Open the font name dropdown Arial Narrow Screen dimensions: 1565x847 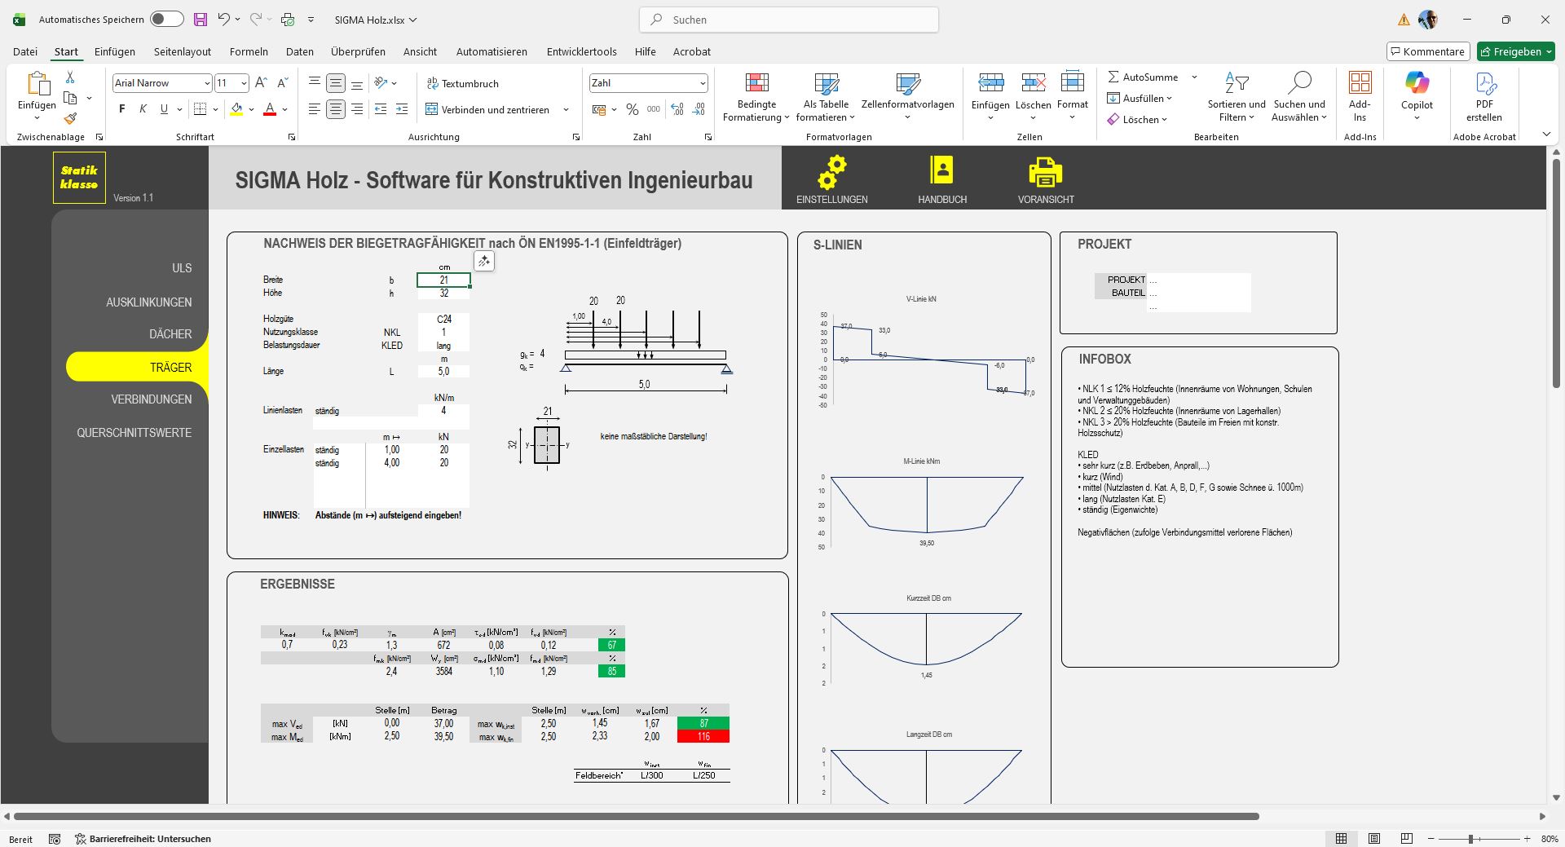click(x=206, y=83)
